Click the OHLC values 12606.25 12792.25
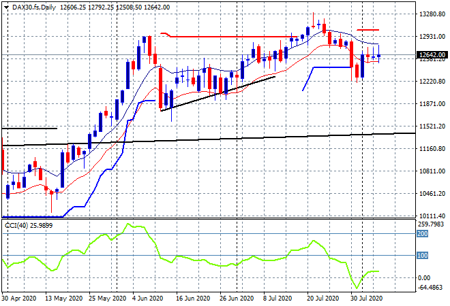Screen dimensions: 450x306 (87, 7)
